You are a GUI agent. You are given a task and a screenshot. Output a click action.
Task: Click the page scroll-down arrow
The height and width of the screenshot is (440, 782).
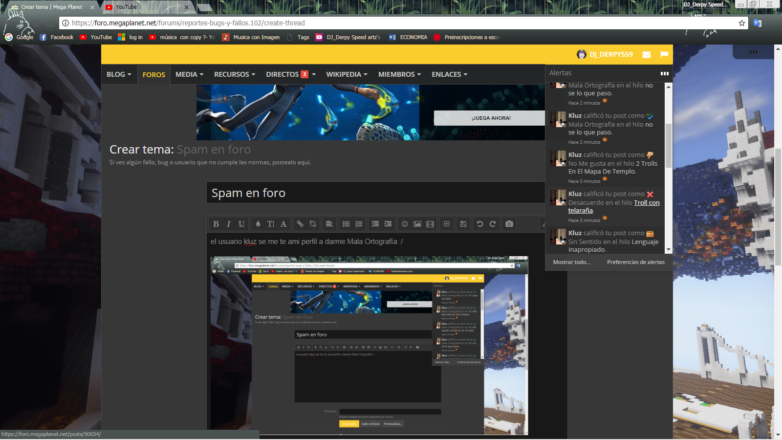[x=778, y=435]
